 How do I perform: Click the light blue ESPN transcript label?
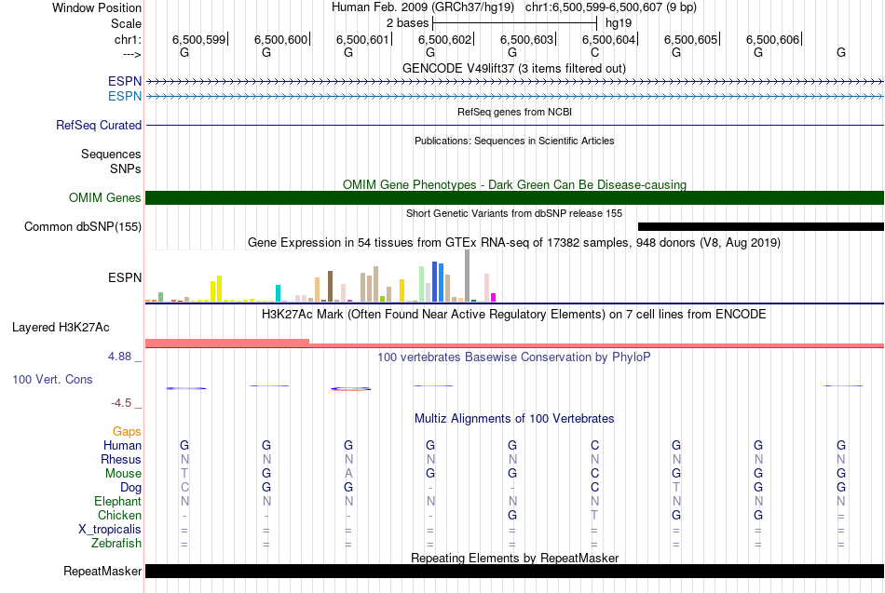point(125,96)
